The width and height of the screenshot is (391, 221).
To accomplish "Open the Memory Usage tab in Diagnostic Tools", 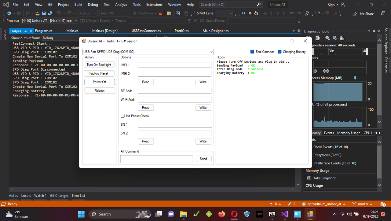I will tap(349, 133).
